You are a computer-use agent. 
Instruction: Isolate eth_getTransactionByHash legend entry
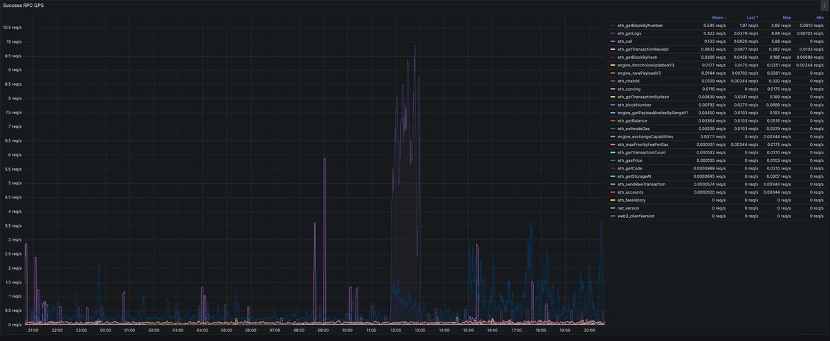point(643,97)
